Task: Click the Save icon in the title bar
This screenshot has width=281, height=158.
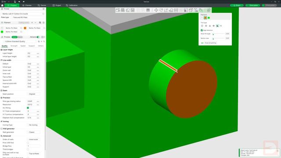Action: pyautogui.click(x=15, y=2)
